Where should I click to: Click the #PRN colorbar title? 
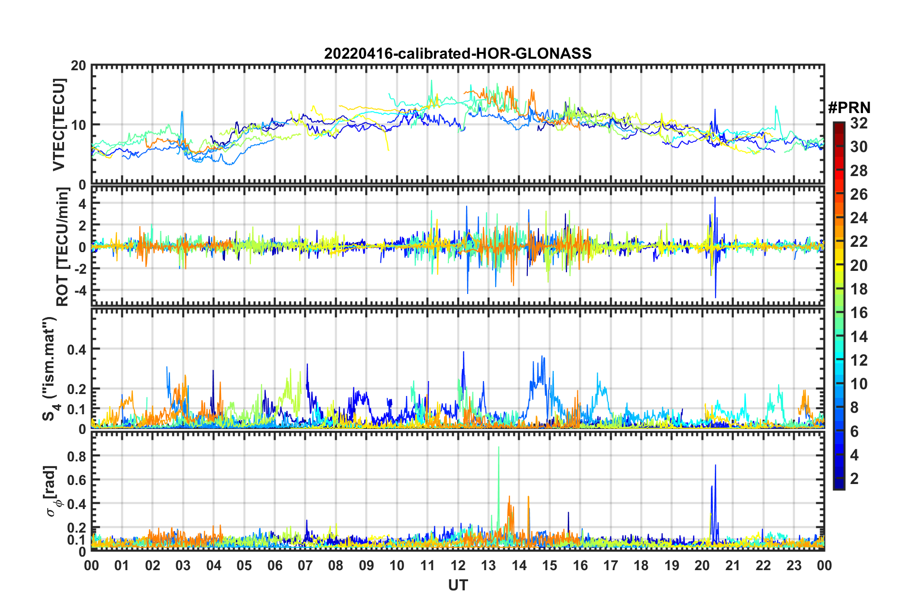click(849, 107)
